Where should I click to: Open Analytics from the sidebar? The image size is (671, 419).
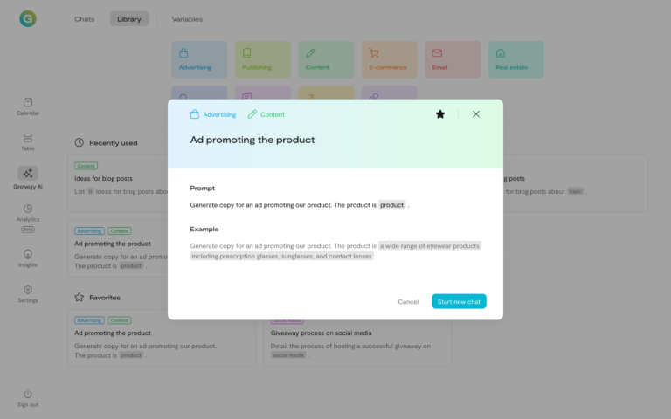[28, 213]
